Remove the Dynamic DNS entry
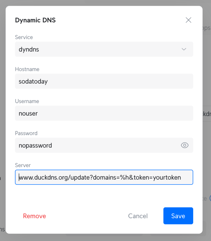 tap(34, 216)
